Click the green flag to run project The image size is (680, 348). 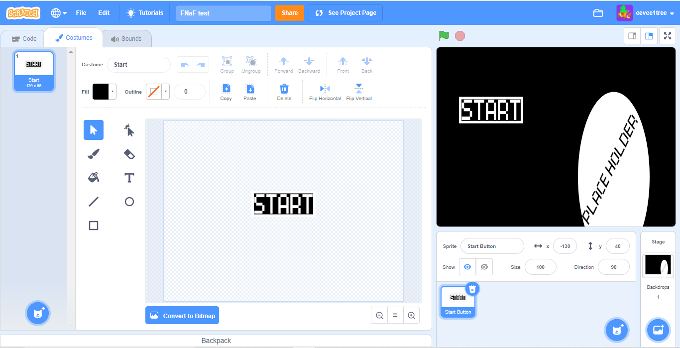[444, 35]
